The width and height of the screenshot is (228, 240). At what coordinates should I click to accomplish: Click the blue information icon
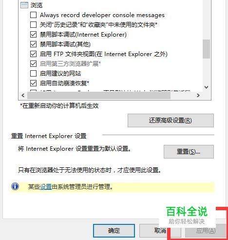tap(15, 186)
